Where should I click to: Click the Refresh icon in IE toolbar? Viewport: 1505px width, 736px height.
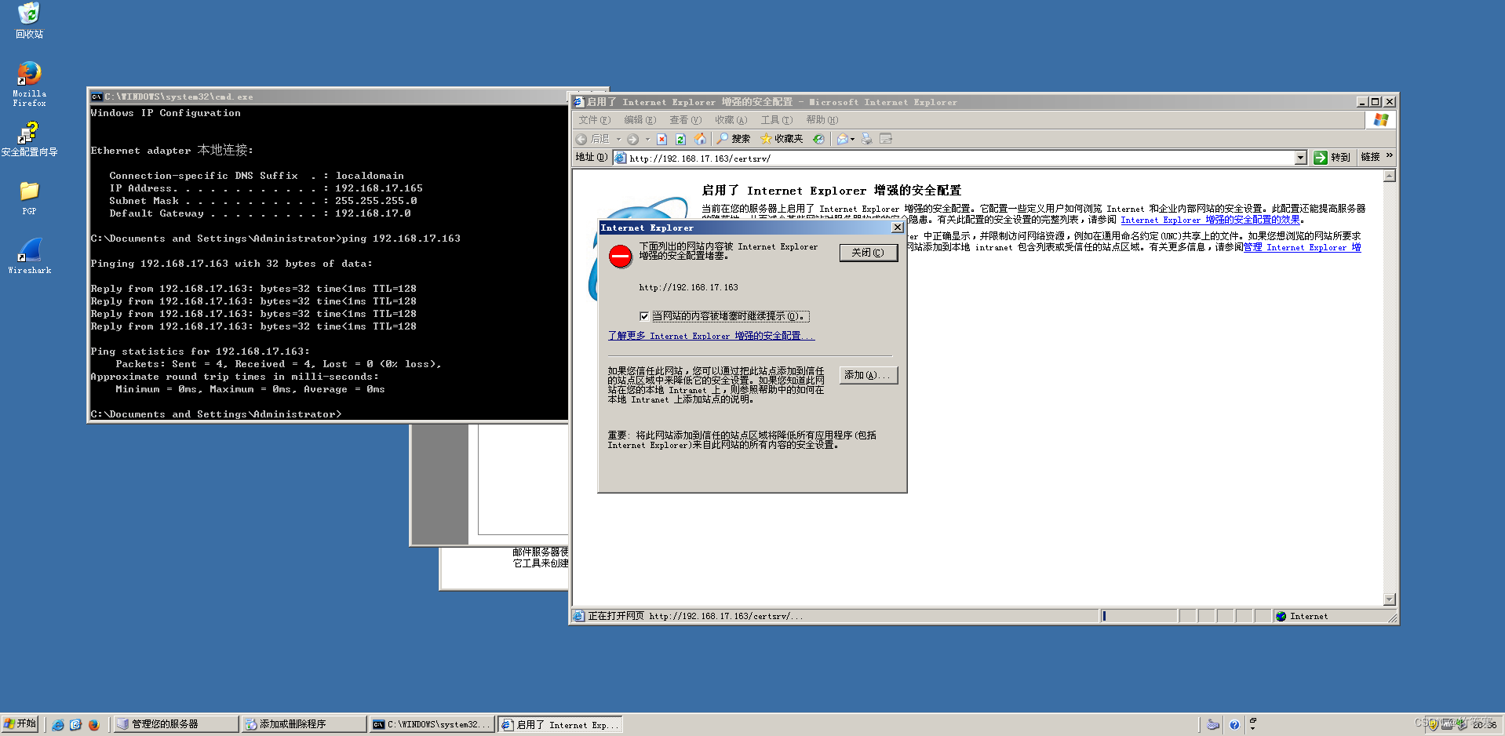(680, 139)
